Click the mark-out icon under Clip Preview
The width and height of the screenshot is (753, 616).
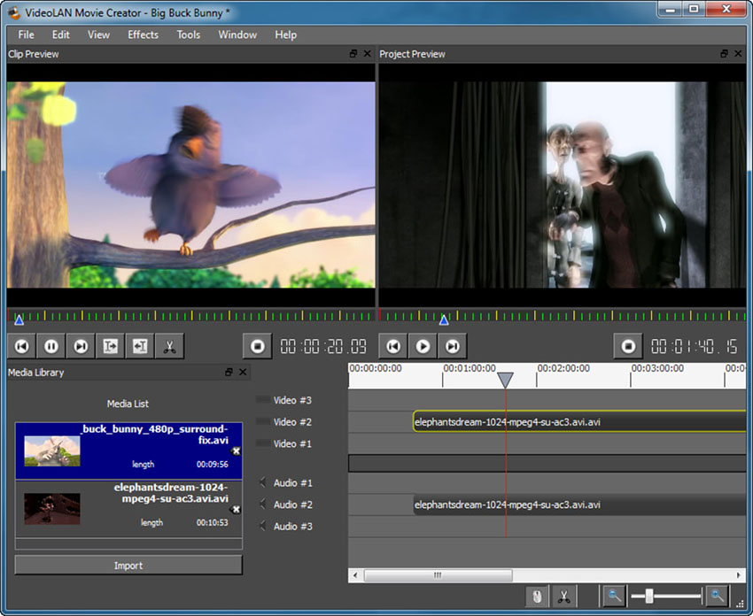[139, 345]
